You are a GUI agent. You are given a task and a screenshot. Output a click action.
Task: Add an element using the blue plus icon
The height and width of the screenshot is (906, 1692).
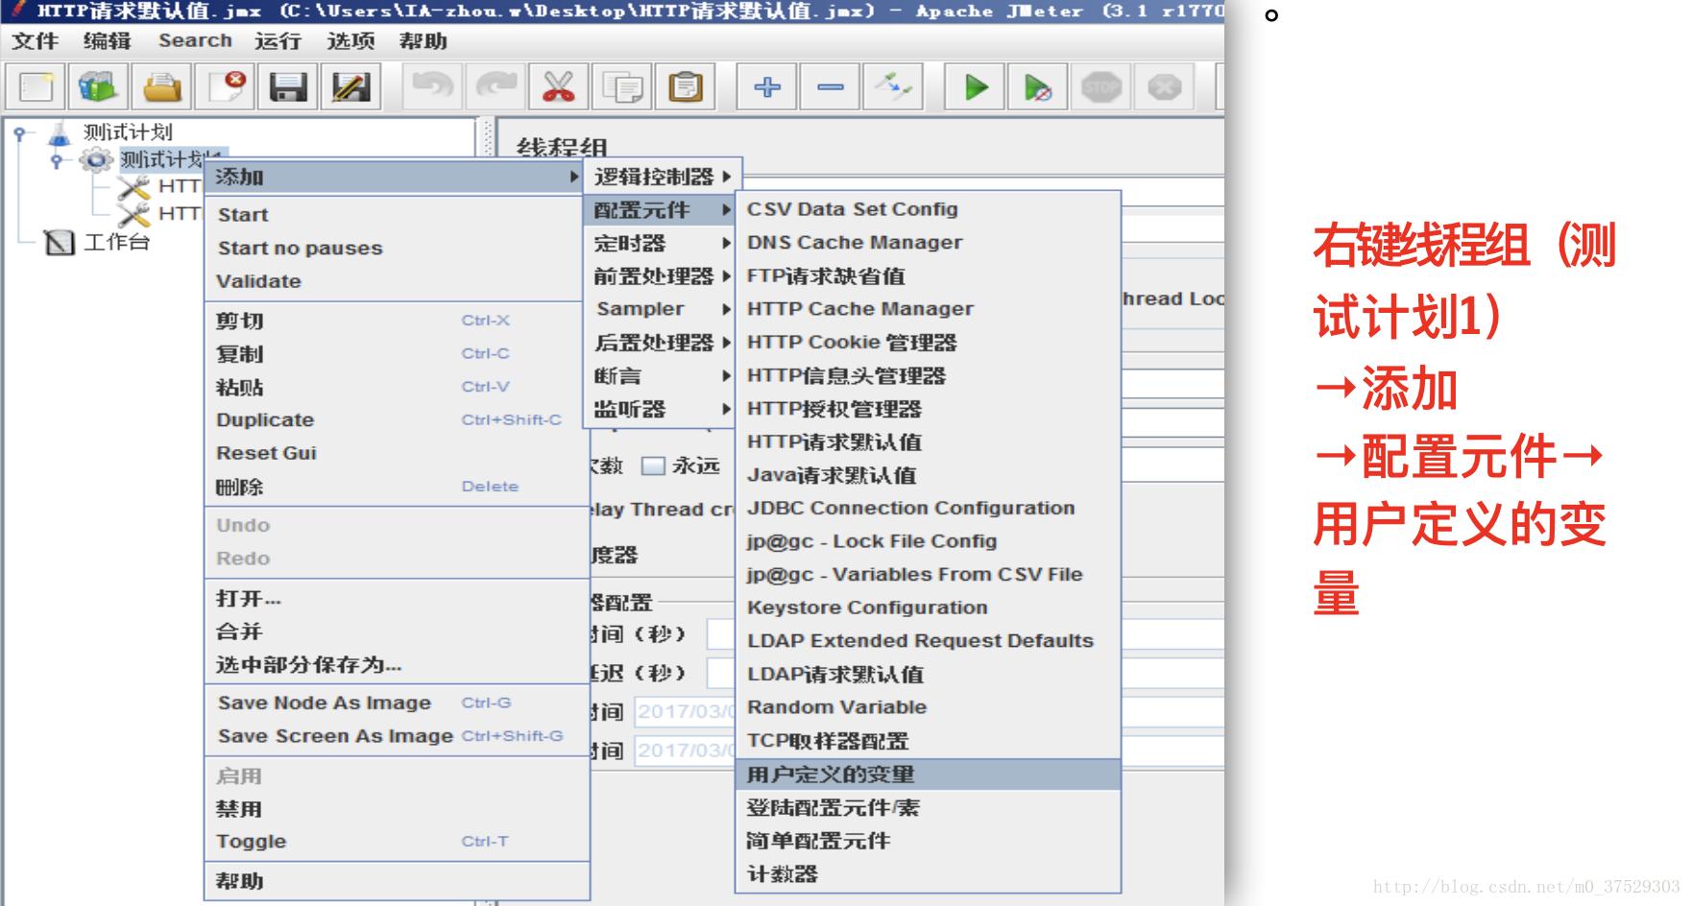[768, 86]
